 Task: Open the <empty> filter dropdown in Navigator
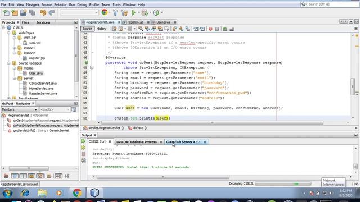[55, 109]
